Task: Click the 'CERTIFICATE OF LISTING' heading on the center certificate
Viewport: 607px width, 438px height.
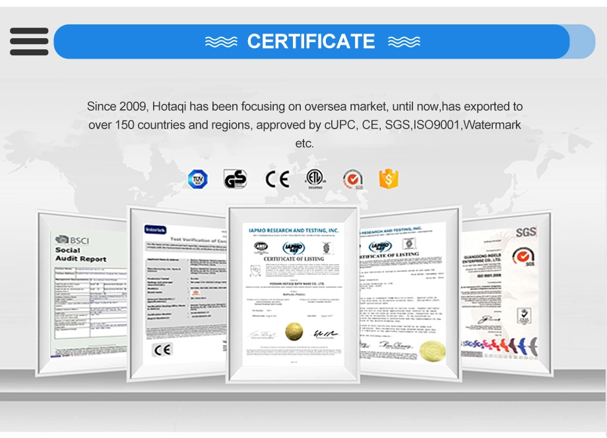Action: [x=294, y=259]
